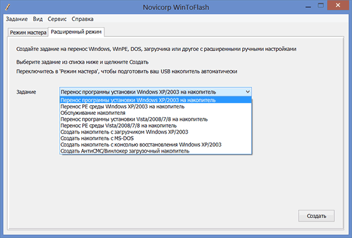Select Создать накопитель с загрузчиком Windows XP/2003

click(155, 132)
